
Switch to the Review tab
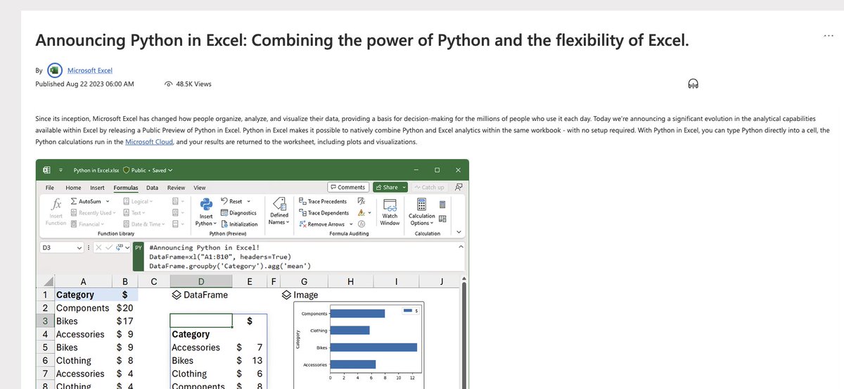pyautogui.click(x=176, y=188)
